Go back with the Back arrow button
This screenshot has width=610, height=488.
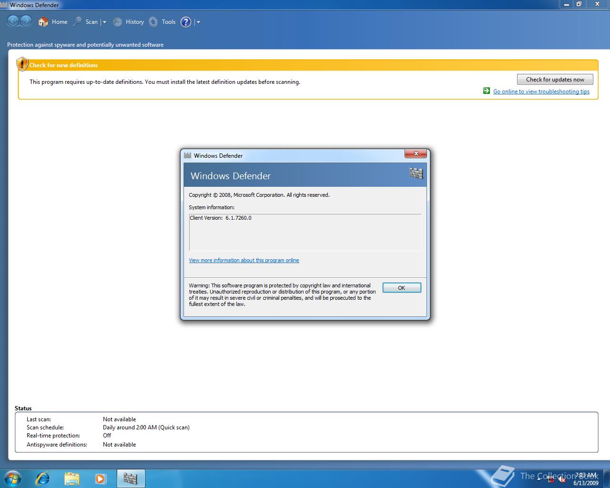click(13, 21)
